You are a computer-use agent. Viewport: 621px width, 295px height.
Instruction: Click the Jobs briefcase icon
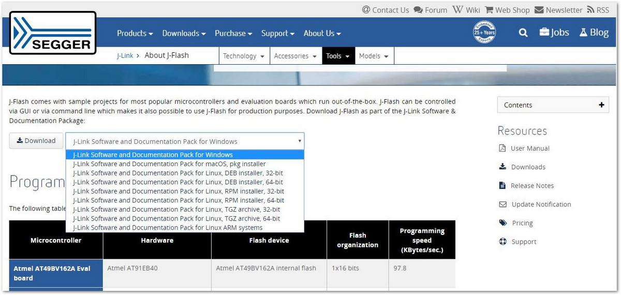point(544,32)
